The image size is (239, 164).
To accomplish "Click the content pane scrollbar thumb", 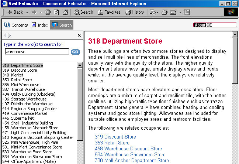I will pos(235,61).
